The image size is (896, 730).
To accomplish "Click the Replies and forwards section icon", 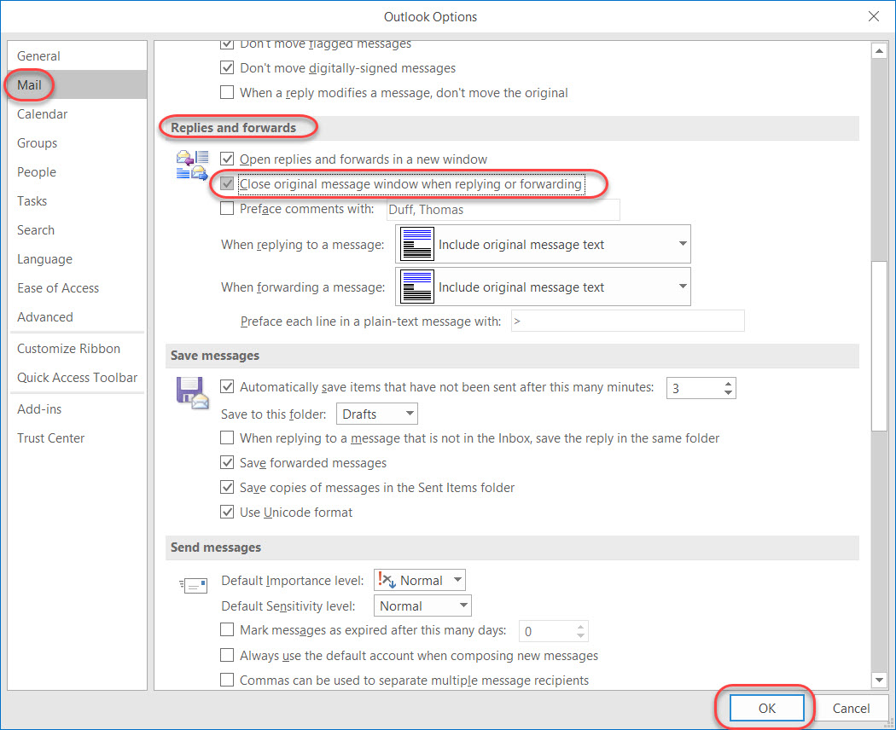I will pyautogui.click(x=192, y=165).
